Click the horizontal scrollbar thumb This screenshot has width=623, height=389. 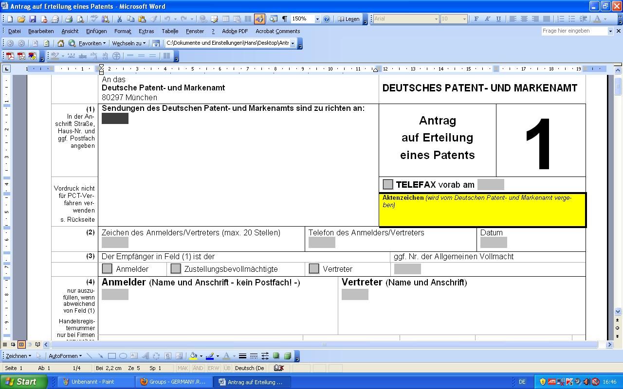point(324,345)
